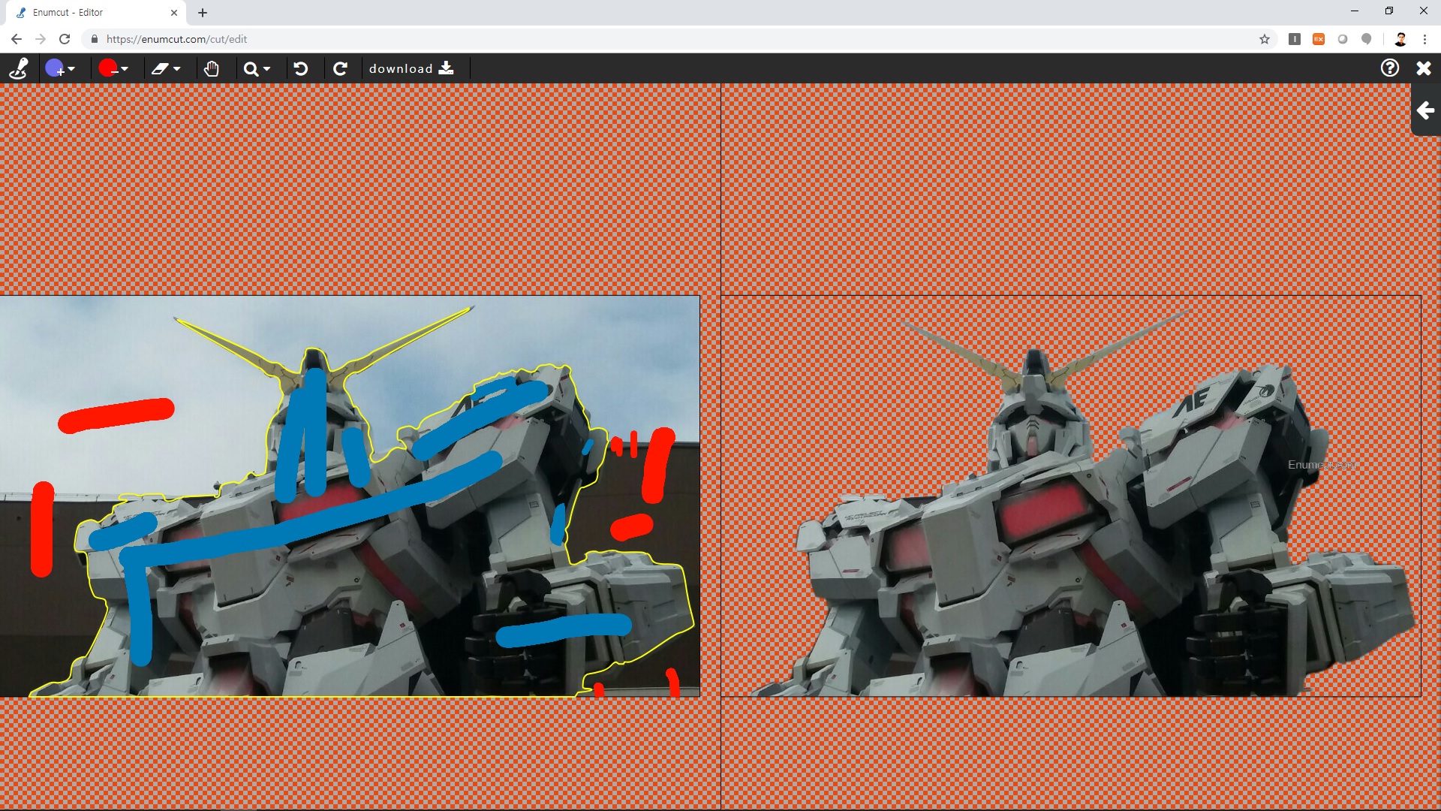Go forward in browser history
The image size is (1441, 811).
coord(41,39)
